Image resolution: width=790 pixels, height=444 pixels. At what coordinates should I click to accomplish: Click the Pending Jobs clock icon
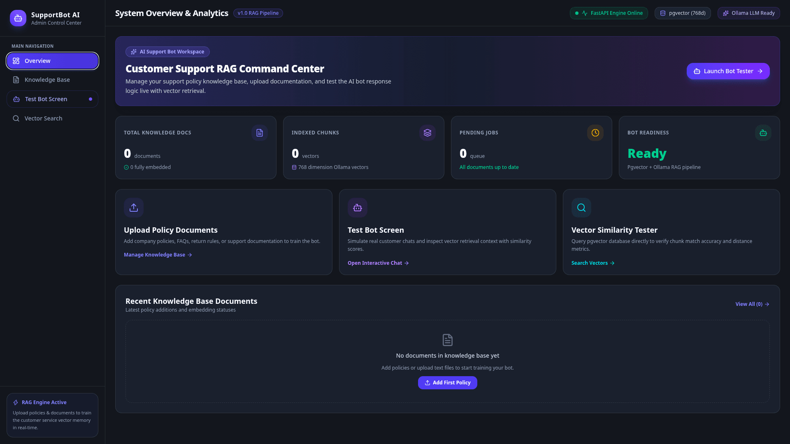(595, 133)
